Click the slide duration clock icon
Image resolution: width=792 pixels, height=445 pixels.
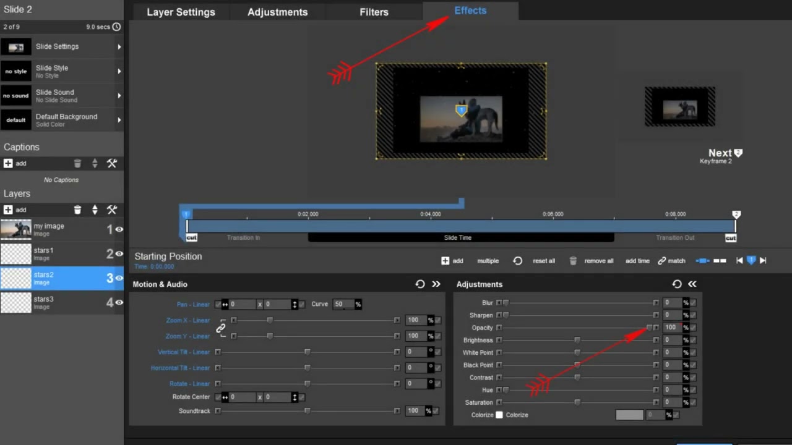click(x=116, y=27)
